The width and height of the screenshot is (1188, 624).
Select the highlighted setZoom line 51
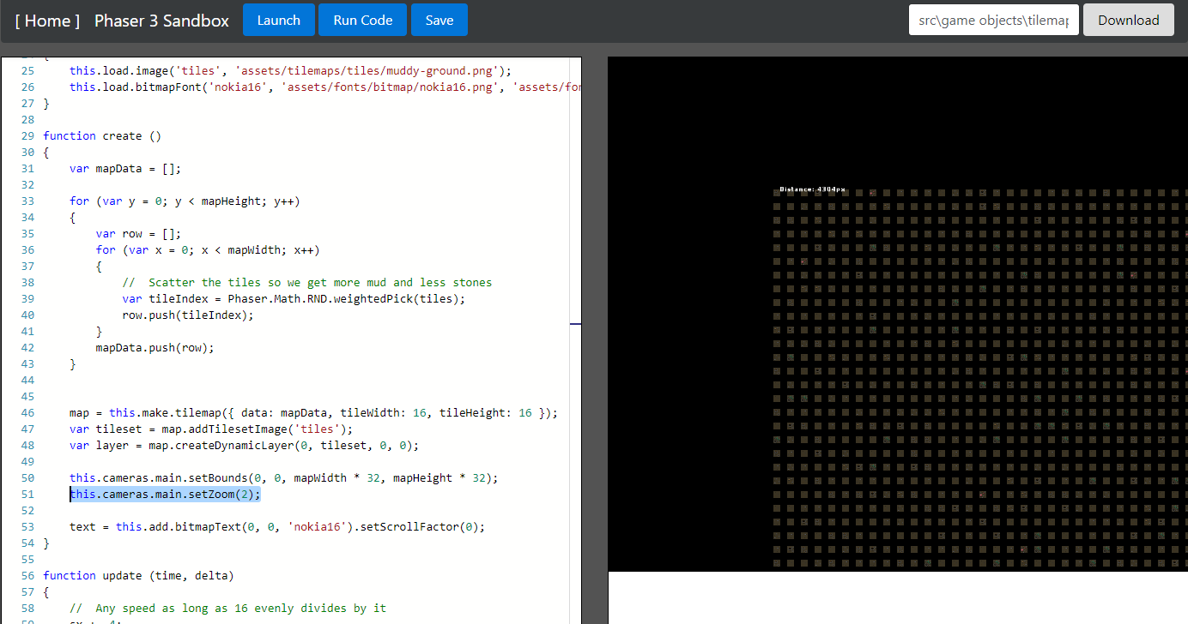point(165,494)
